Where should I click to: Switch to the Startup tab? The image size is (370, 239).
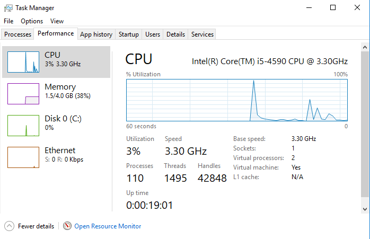point(129,34)
